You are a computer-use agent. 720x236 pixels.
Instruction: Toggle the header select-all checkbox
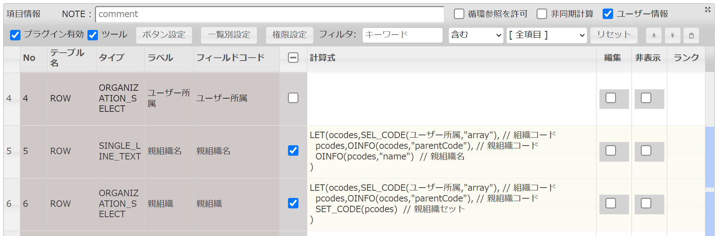293,58
